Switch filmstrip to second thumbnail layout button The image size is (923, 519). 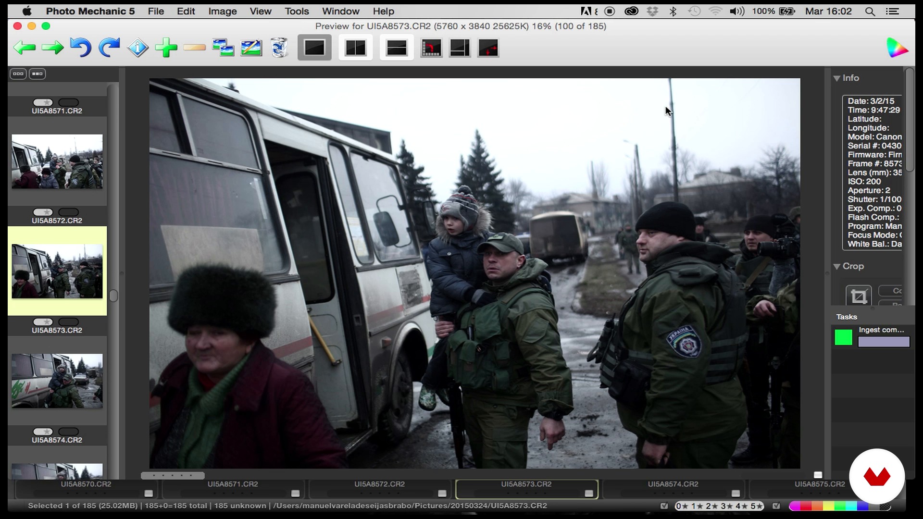click(x=37, y=74)
